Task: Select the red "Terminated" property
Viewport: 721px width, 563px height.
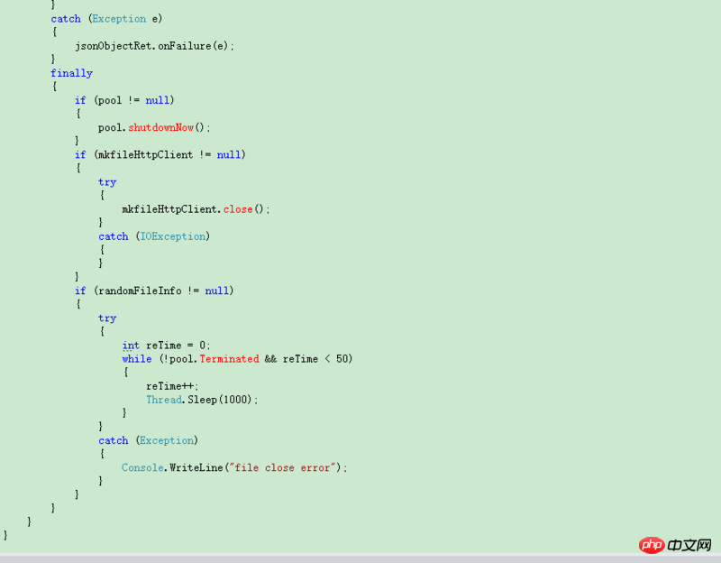Action: (229, 359)
